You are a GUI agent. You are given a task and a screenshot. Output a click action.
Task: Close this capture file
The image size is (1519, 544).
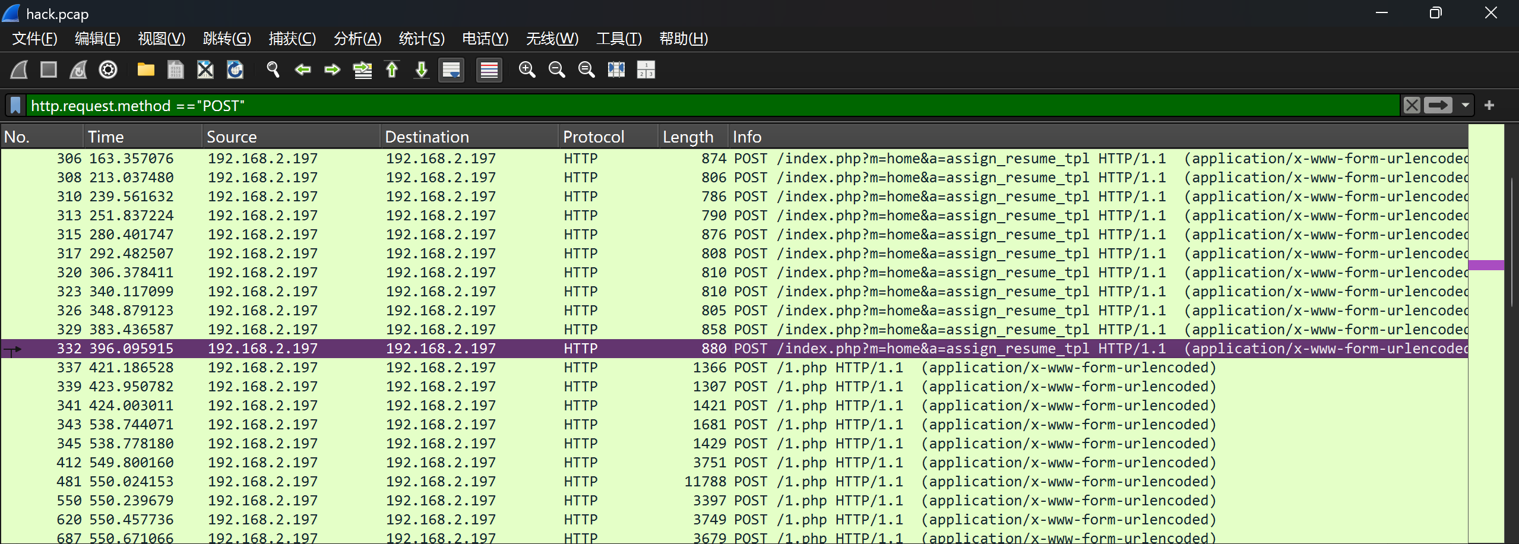pos(205,70)
